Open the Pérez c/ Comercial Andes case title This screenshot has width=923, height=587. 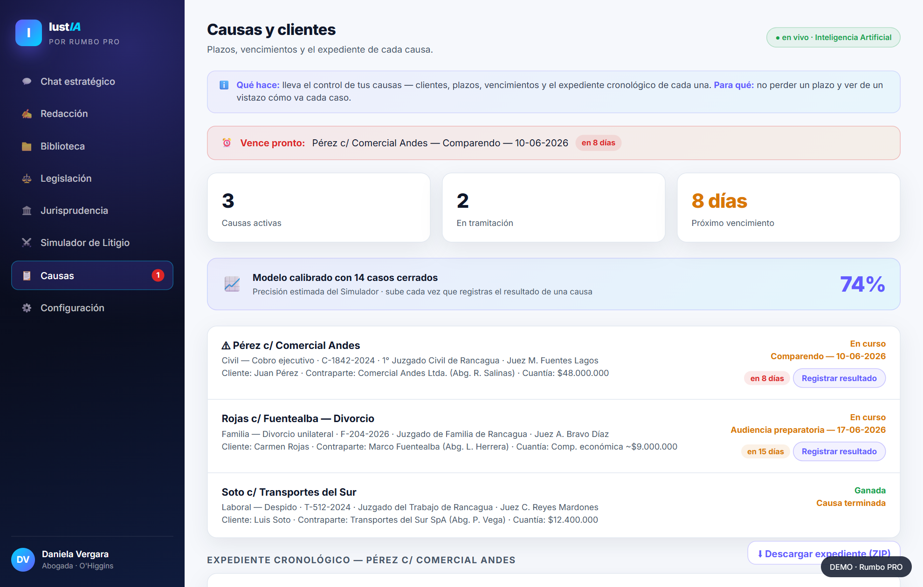(x=296, y=345)
